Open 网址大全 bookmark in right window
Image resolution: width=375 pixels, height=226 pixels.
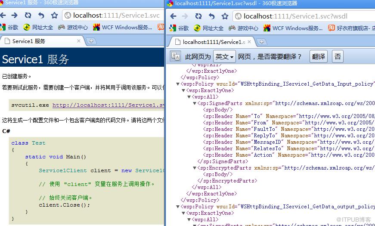click(x=209, y=28)
